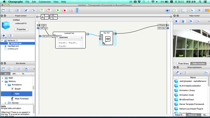This screenshot has width=210, height=118.
Task: Wake up robot with sun icon
Action: tap(199, 10)
